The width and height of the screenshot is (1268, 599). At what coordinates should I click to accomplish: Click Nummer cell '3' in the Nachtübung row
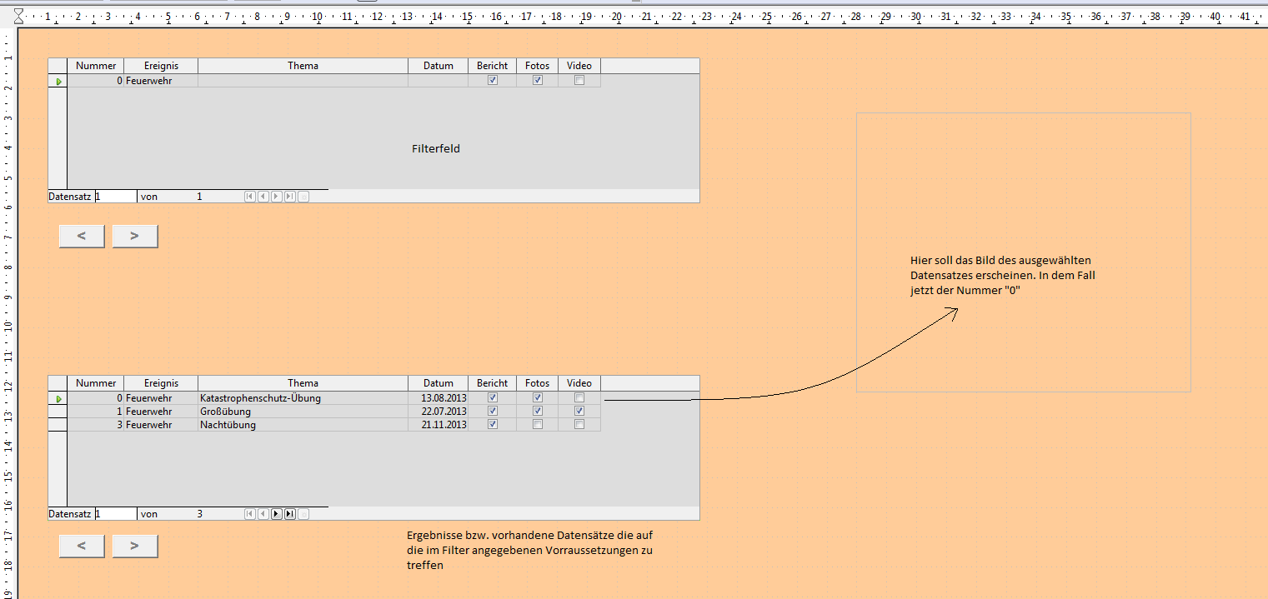[96, 425]
